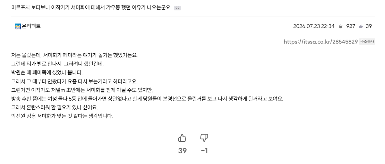Click the body line starting 방송 후반
385x164 pixels.
(147, 99)
